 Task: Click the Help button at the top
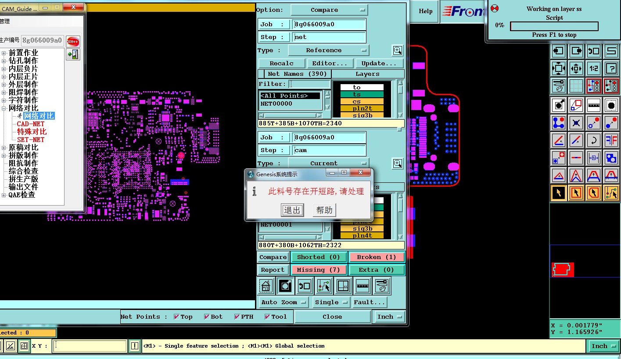tap(425, 11)
